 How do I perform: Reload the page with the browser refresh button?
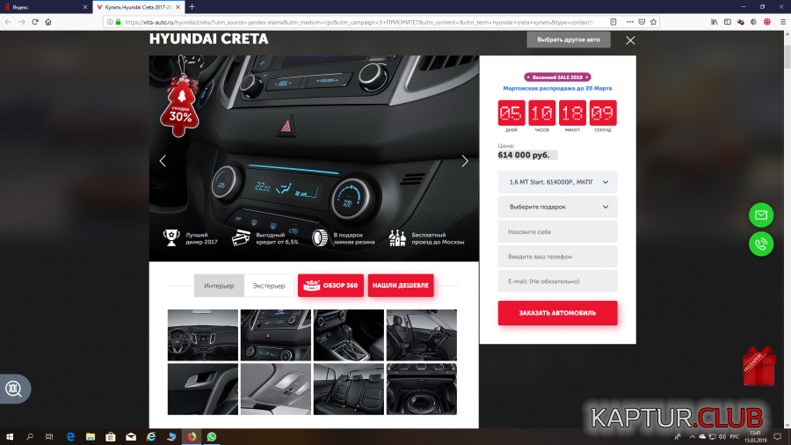point(35,22)
